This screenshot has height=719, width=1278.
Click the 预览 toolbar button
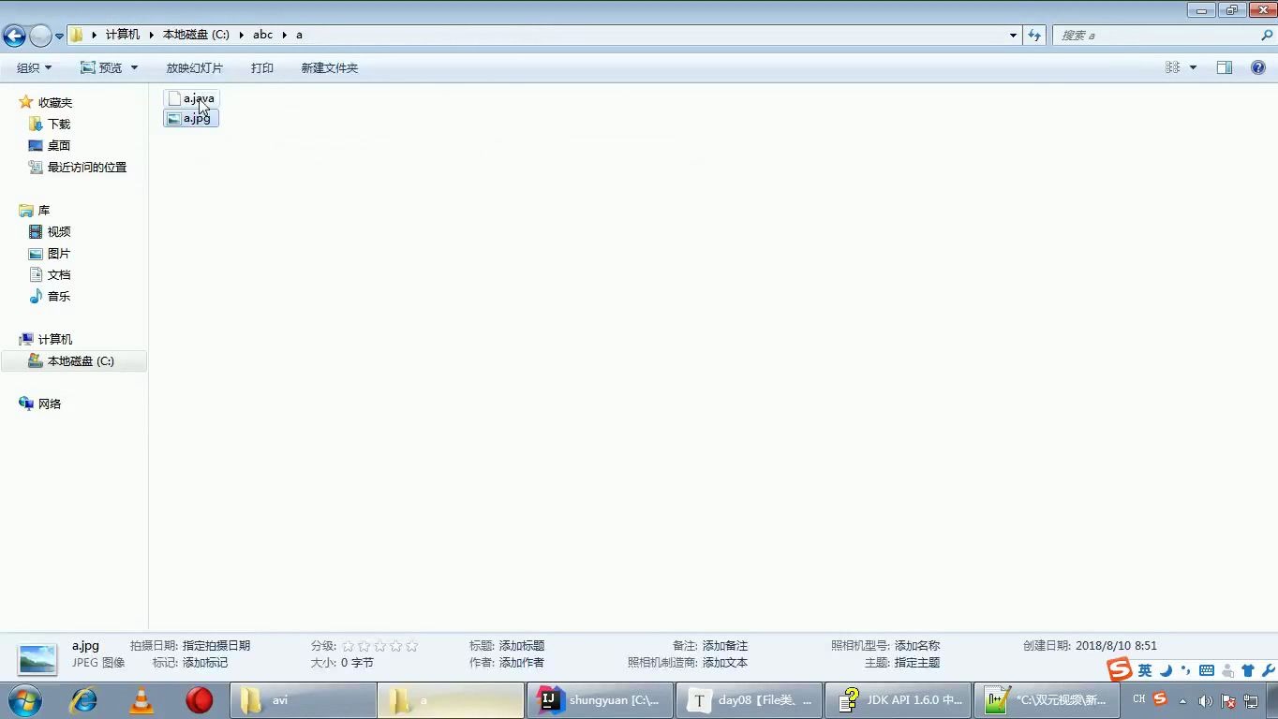click(x=101, y=67)
